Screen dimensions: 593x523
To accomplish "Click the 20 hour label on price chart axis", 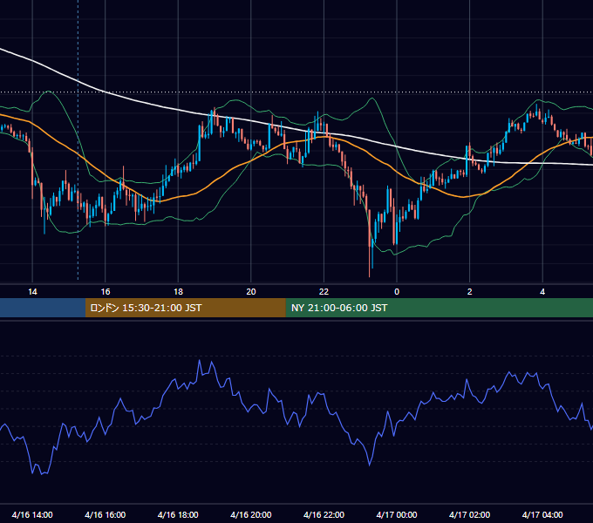I will tap(251, 291).
